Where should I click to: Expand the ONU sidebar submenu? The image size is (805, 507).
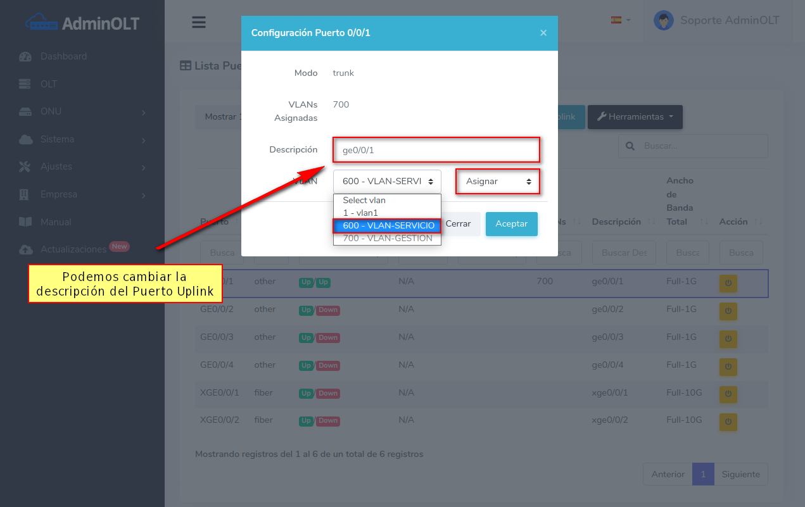[82, 112]
